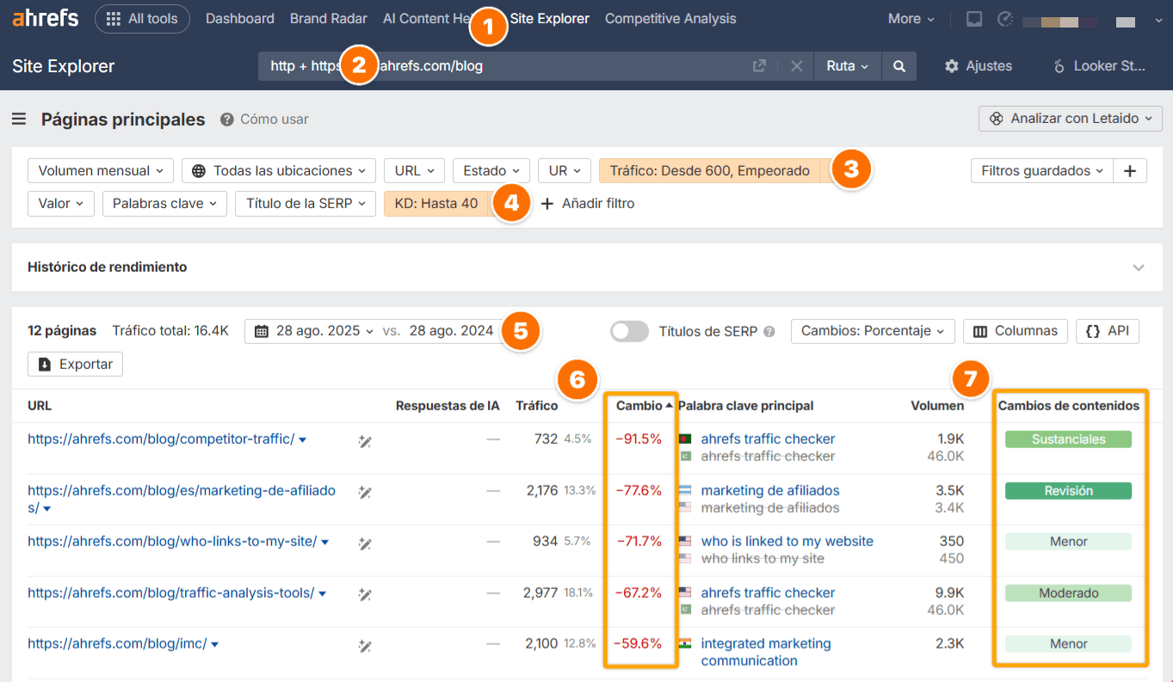Click the Revisión content change badge
1173x682 pixels.
point(1068,490)
